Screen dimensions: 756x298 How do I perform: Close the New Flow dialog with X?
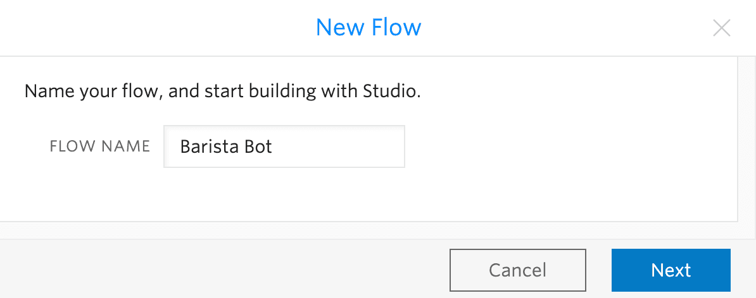(x=722, y=28)
